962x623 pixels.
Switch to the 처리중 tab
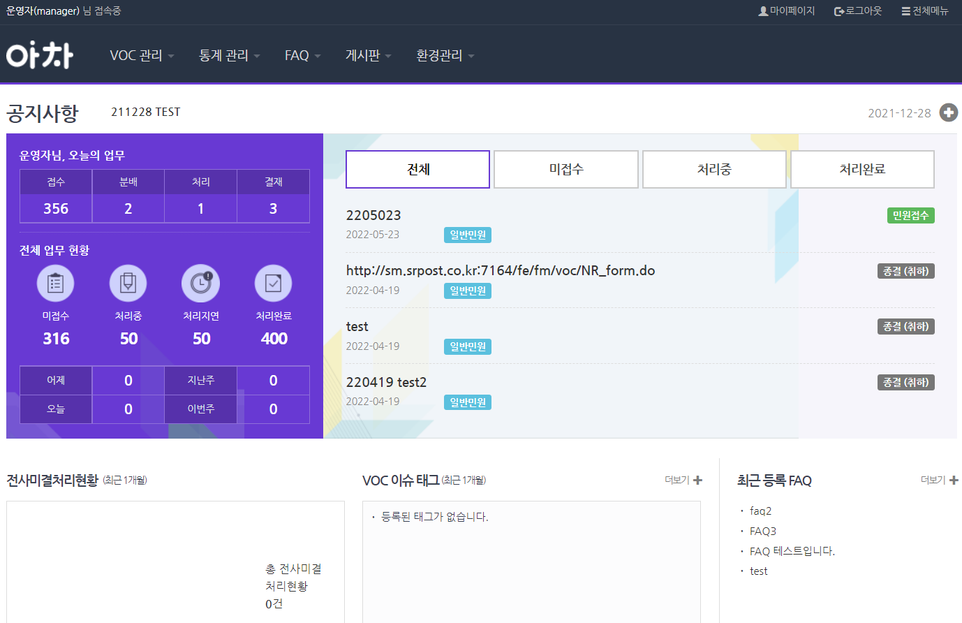[714, 169]
